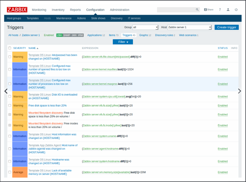Open the Items 73 tab
This screenshot has width=246, height=182.
[114, 35]
